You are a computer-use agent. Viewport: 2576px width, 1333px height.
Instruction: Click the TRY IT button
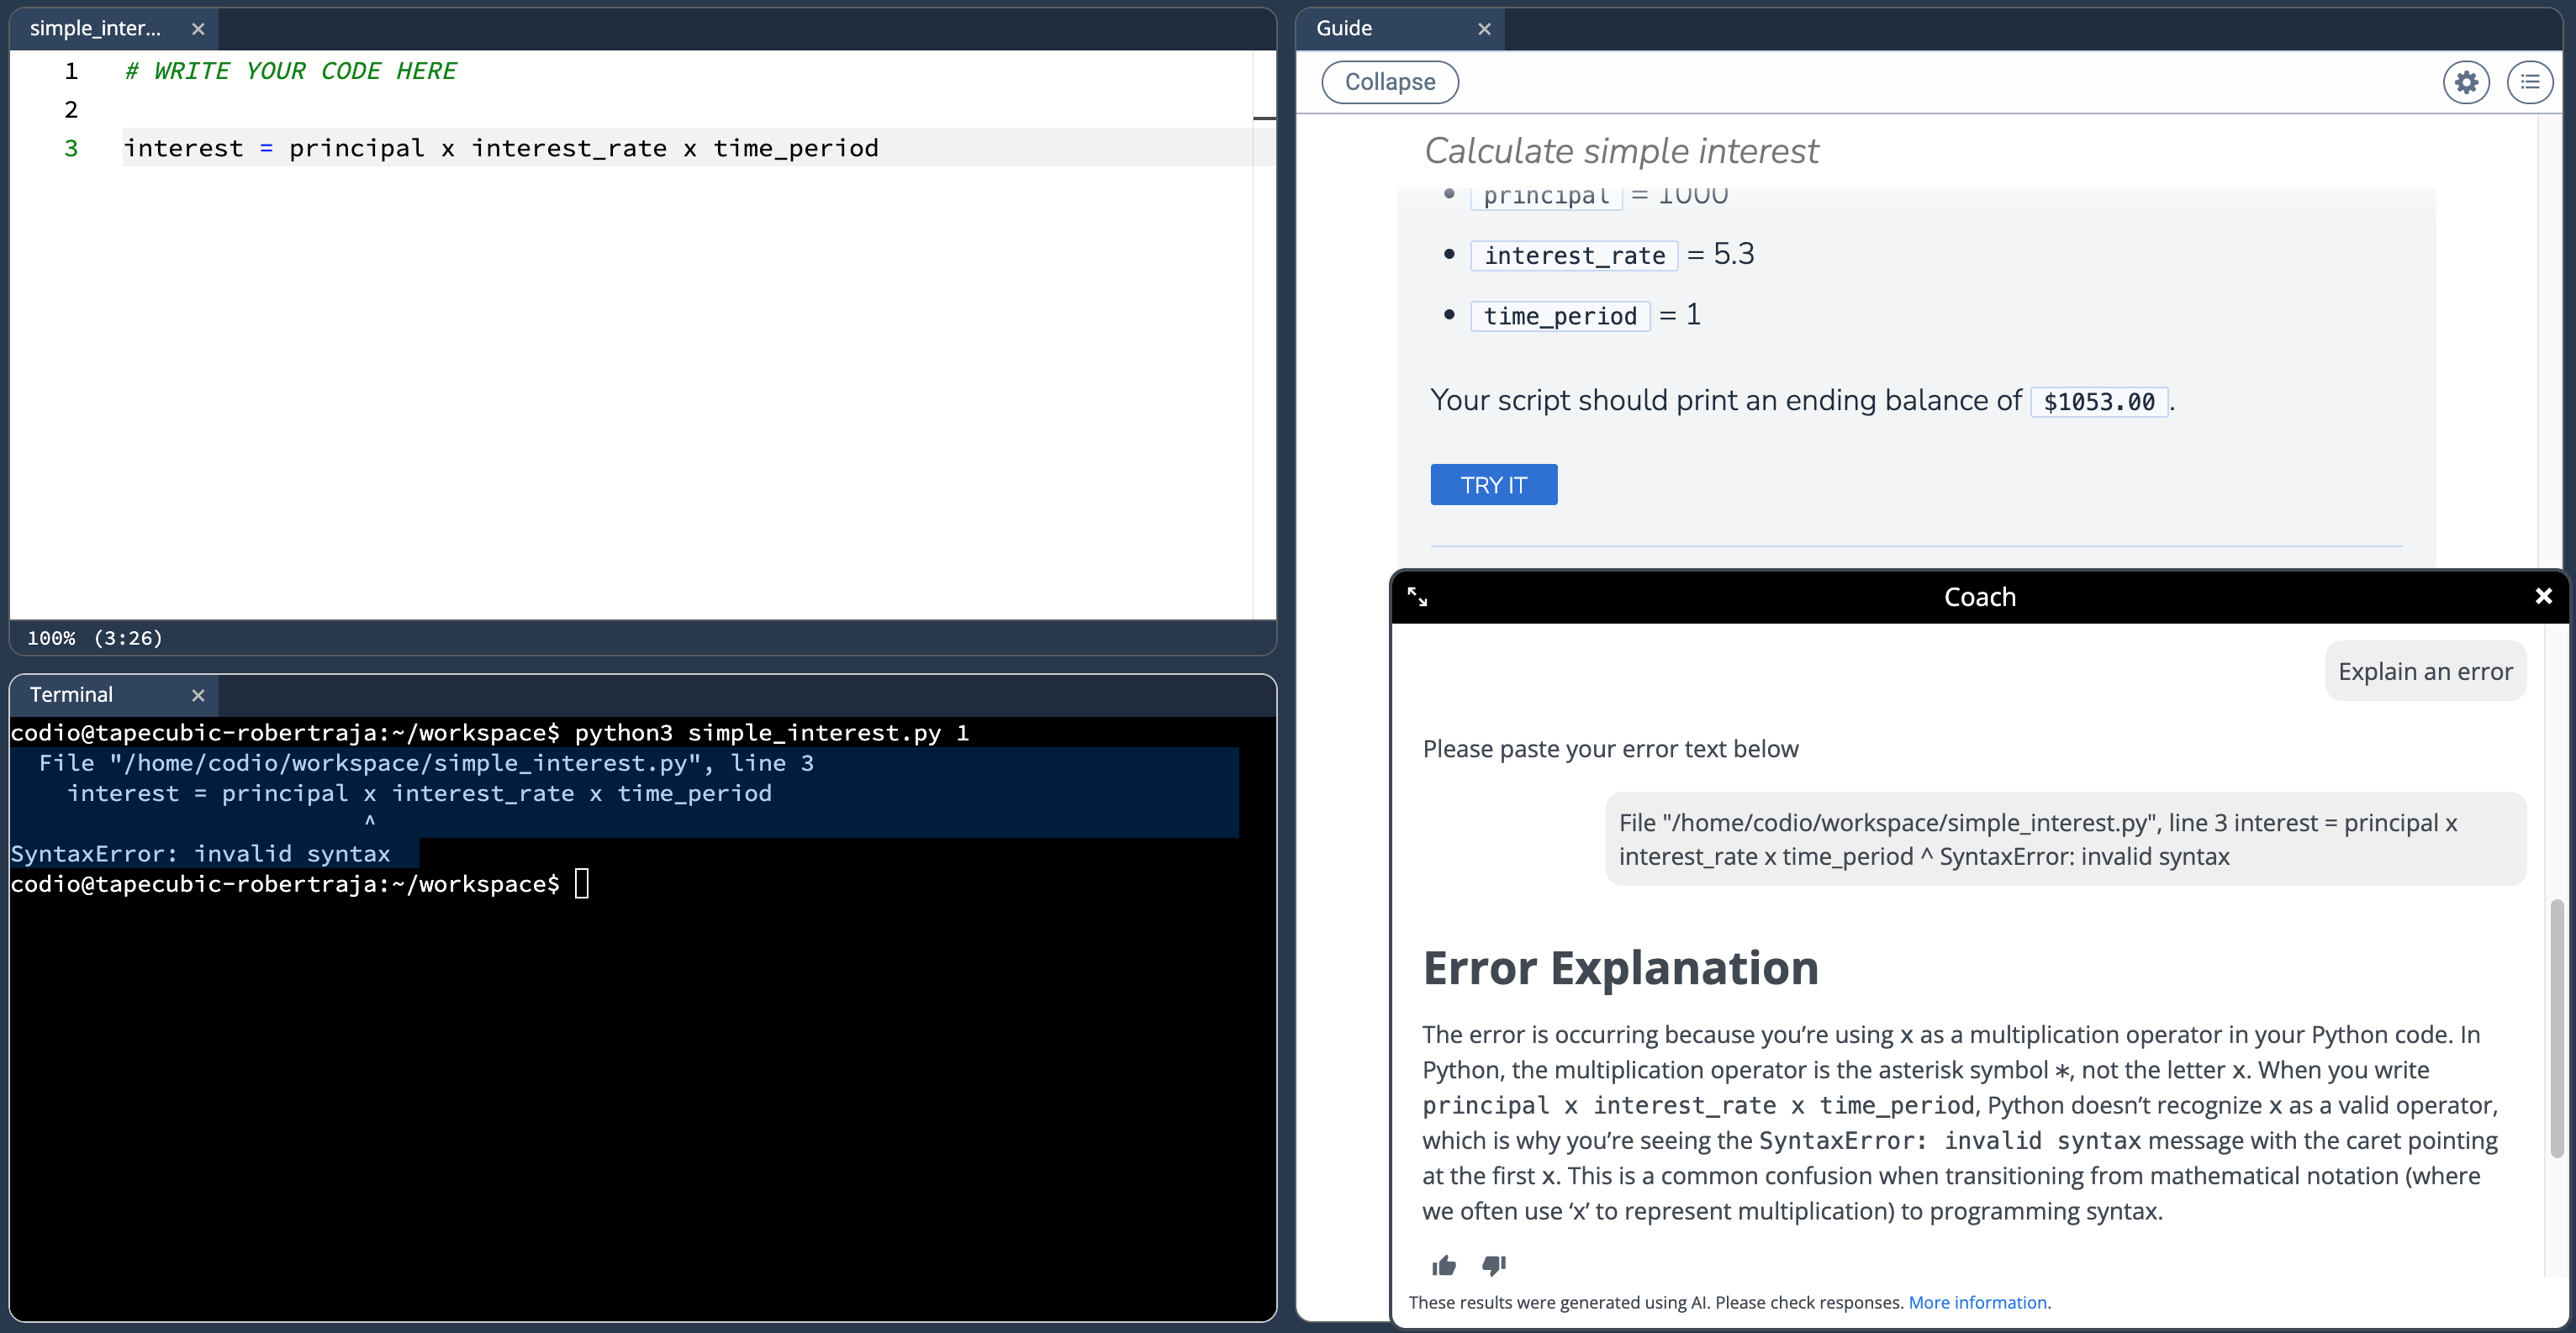click(x=1493, y=484)
